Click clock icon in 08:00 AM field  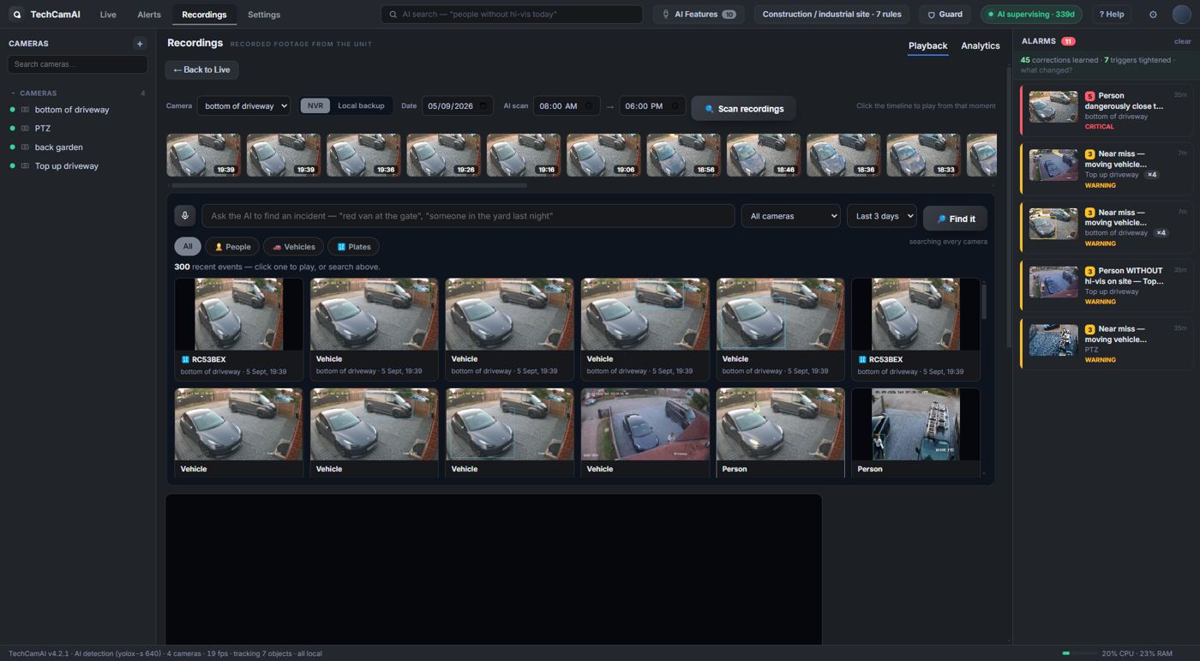point(589,106)
